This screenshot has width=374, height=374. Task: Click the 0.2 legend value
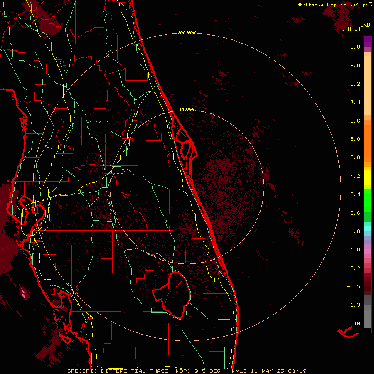click(x=355, y=268)
